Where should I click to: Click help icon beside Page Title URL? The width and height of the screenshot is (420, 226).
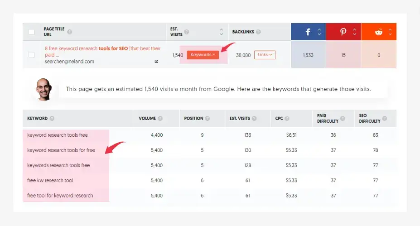69,32
